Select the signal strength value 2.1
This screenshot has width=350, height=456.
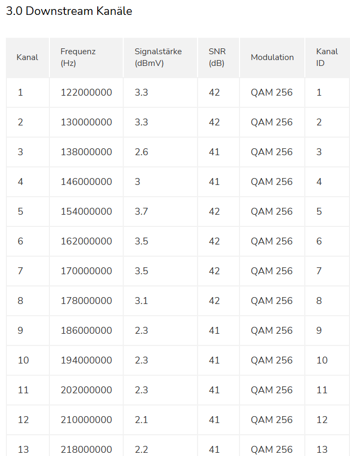click(141, 420)
